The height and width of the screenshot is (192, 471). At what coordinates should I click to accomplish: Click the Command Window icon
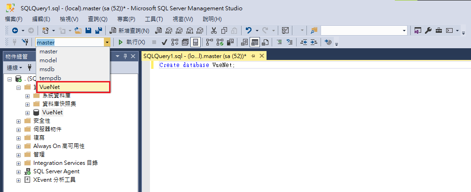pos(449,30)
